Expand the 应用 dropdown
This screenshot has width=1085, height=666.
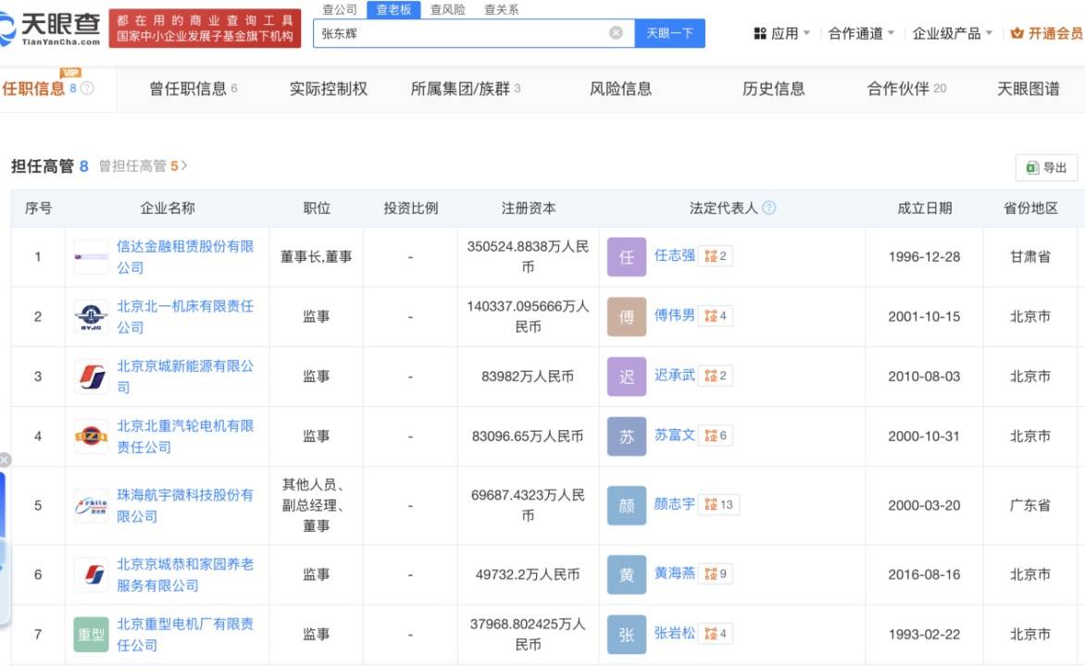(807, 33)
